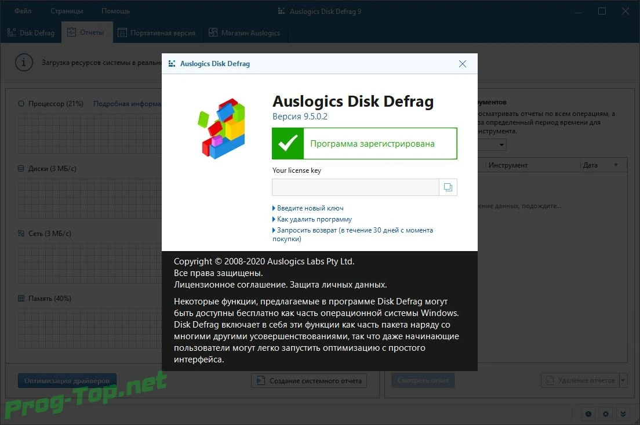Open the Магазин Auslogics tab
The width and height of the screenshot is (640, 425).
tap(245, 32)
